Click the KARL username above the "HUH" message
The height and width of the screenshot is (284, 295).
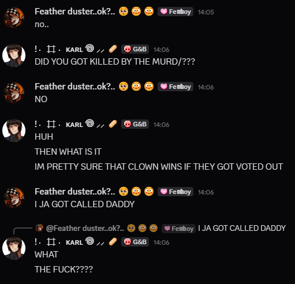(74, 125)
